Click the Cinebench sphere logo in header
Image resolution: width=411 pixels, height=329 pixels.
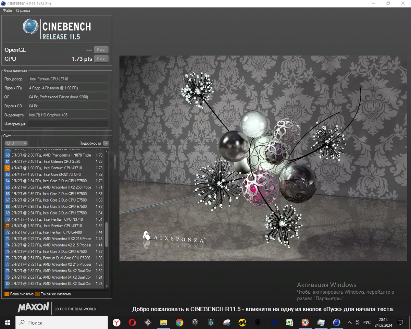coord(30,27)
